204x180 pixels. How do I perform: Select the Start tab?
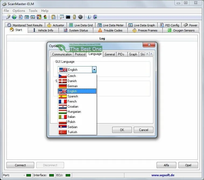tap(16, 30)
